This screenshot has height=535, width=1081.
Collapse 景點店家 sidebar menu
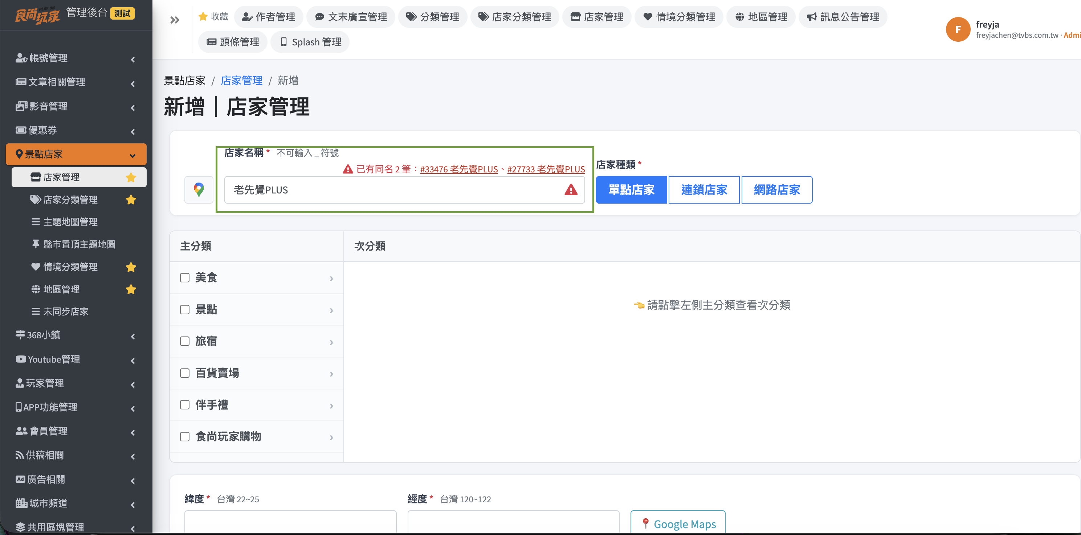point(76,154)
